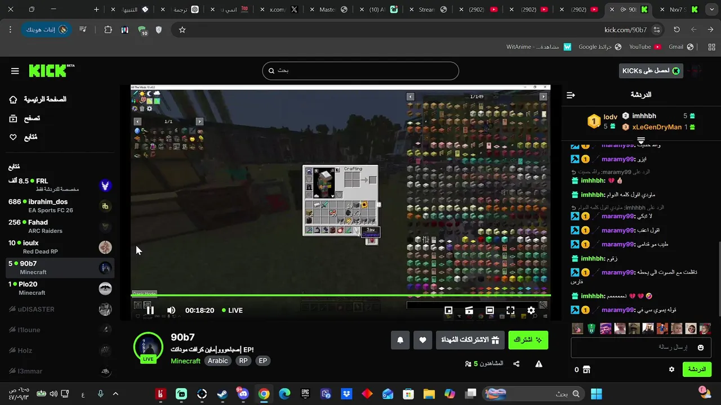Viewport: 721px width, 405px height.
Task: Report stream with warning triangle icon
Action: (538, 364)
